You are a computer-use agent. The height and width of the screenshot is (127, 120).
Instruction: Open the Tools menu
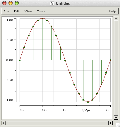[x=41, y=11]
